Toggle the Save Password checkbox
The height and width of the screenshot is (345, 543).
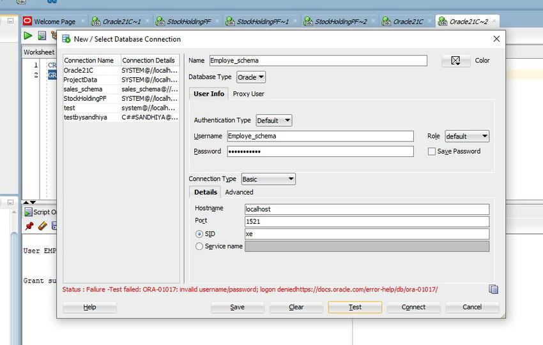tap(431, 151)
